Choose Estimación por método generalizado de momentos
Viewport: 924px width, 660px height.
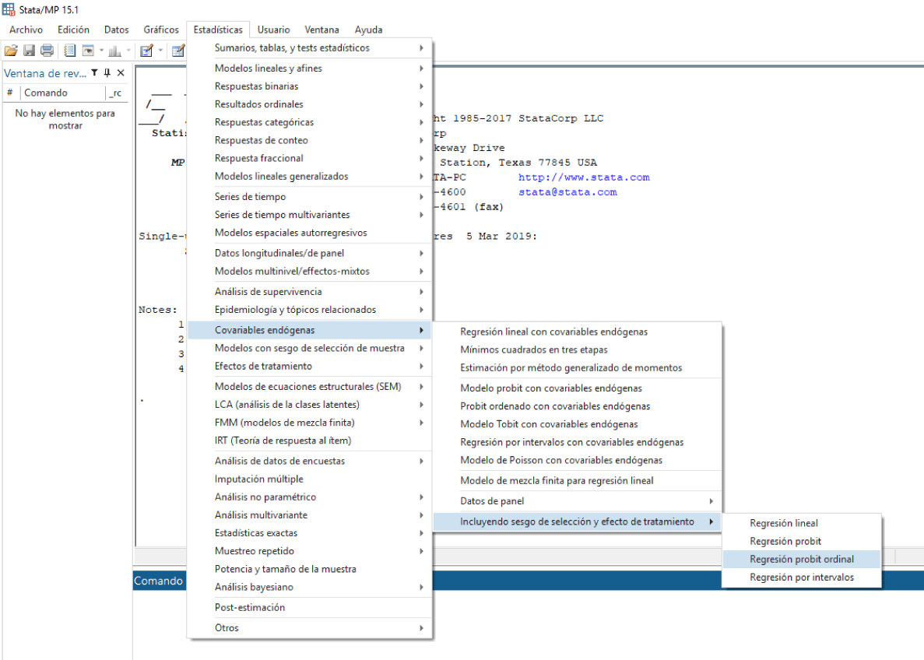coord(578,367)
